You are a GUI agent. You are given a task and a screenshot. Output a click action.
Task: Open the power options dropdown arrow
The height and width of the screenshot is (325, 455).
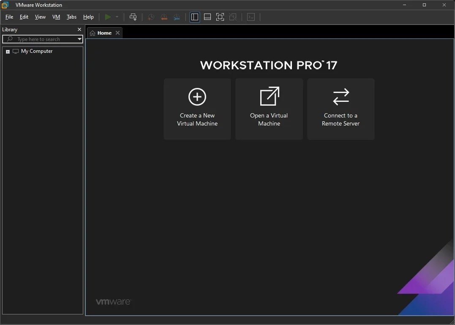click(117, 17)
